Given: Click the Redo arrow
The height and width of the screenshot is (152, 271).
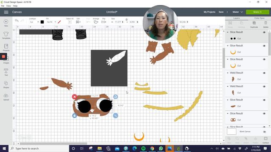Looking at the screenshot, I should pos(22,21).
